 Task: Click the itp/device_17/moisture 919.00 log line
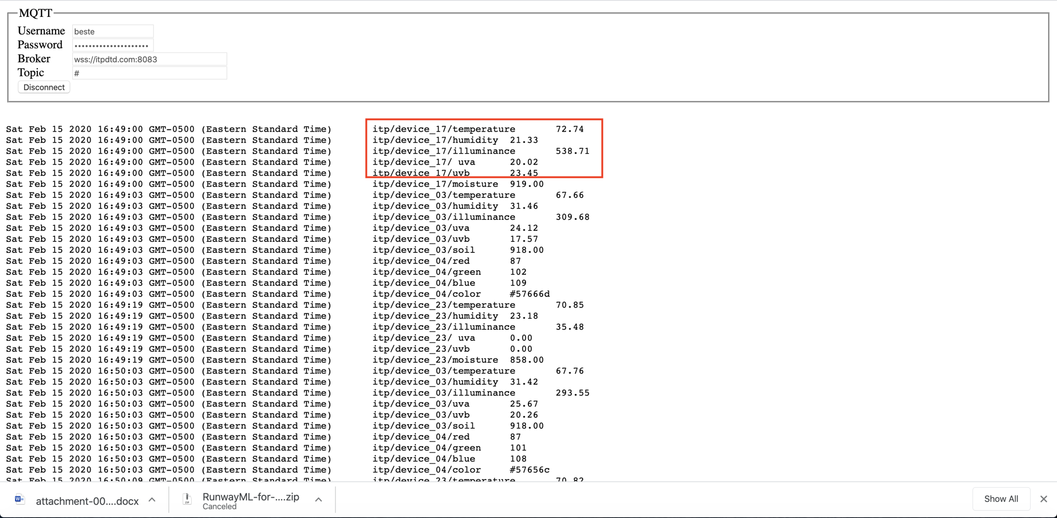click(x=457, y=184)
